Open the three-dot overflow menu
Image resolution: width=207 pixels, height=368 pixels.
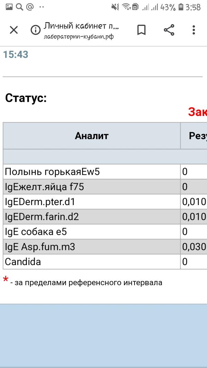coord(194,30)
